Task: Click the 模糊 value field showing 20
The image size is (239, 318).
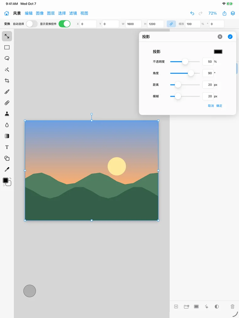Action: tap(208, 96)
